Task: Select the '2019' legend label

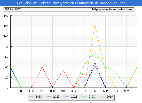Action: point(110,97)
